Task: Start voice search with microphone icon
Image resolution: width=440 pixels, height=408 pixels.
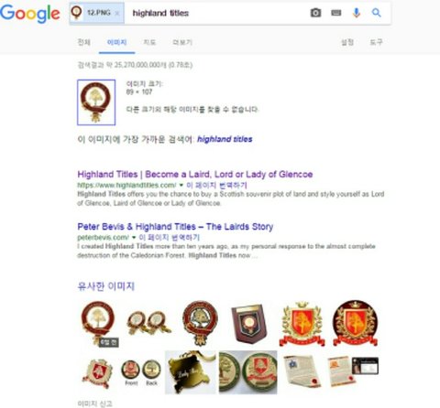Action: pos(357,13)
